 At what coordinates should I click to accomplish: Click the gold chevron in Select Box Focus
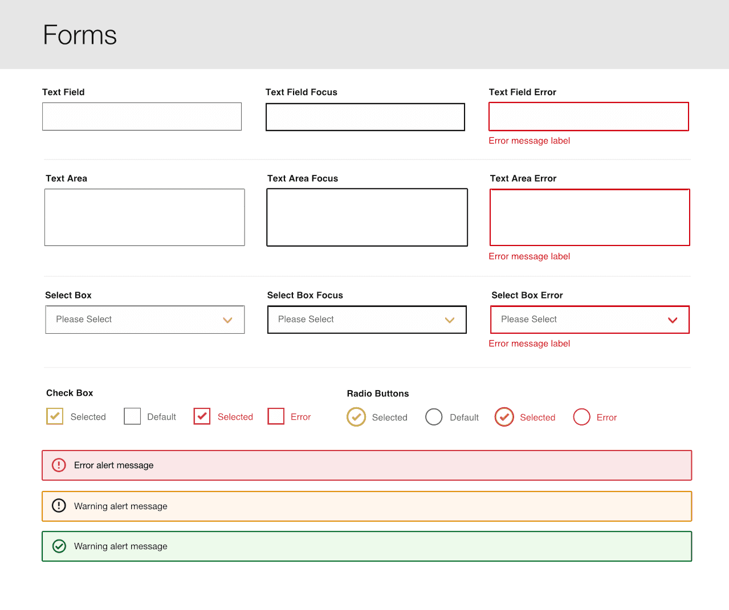[450, 320]
